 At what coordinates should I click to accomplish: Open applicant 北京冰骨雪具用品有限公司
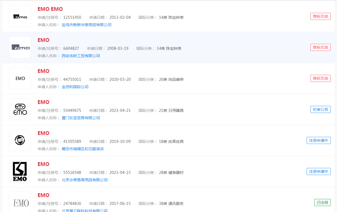[85, 180]
